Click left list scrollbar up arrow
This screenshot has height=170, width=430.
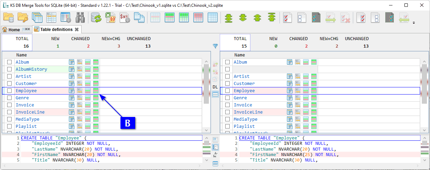pos(206,62)
